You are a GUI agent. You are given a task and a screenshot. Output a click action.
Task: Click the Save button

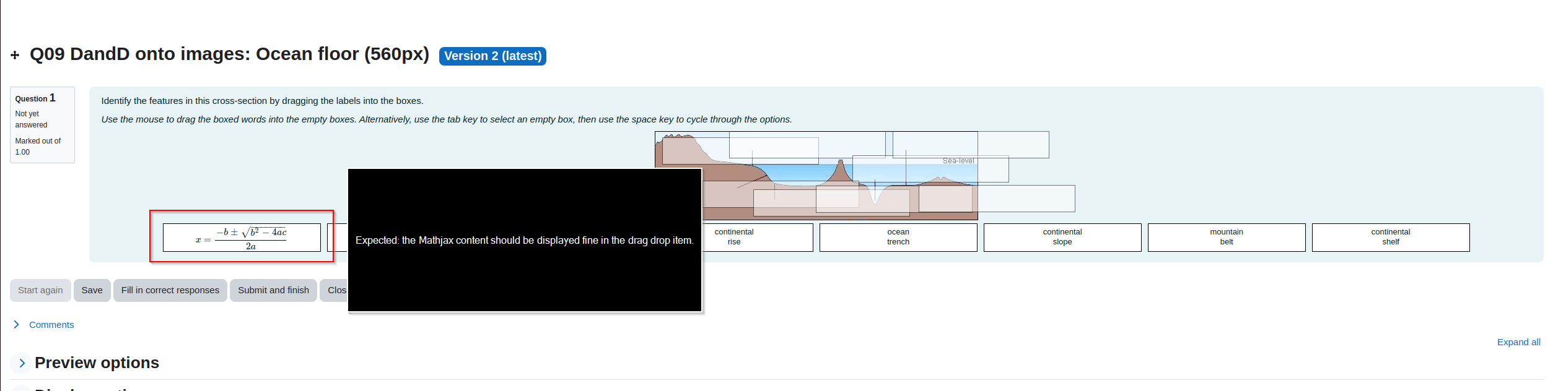click(92, 290)
